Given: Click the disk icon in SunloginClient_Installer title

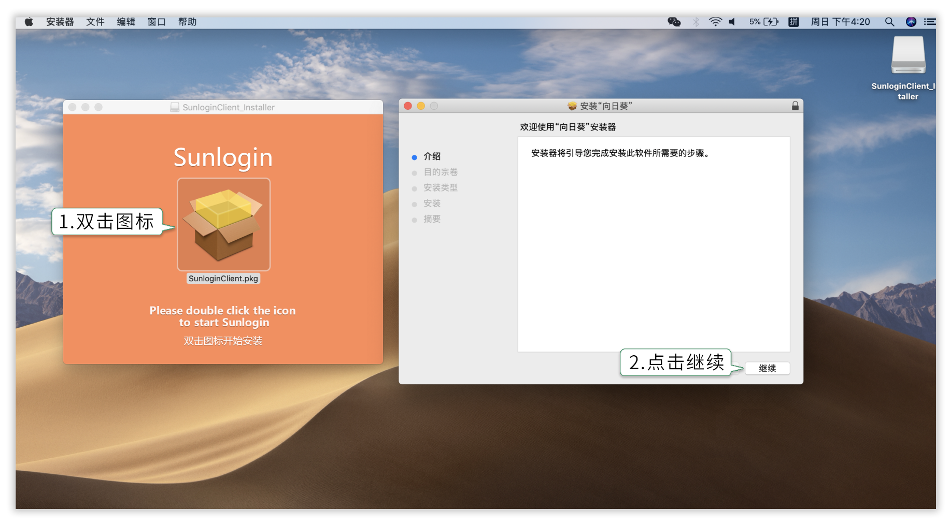Looking at the screenshot, I should 175,107.
